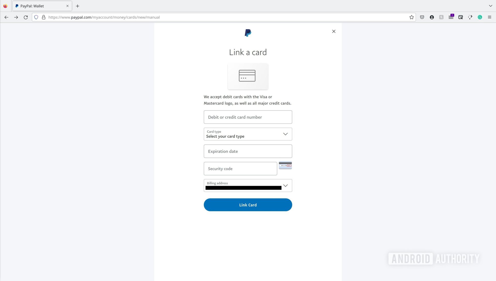Click the browser forward navigation arrow

click(x=16, y=17)
